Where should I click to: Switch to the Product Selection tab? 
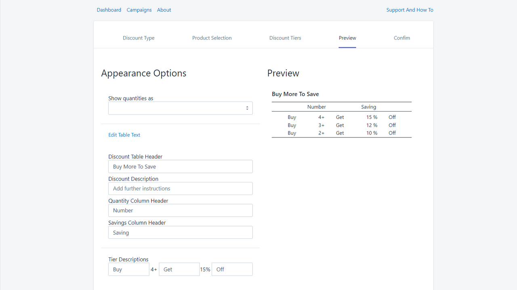(212, 38)
